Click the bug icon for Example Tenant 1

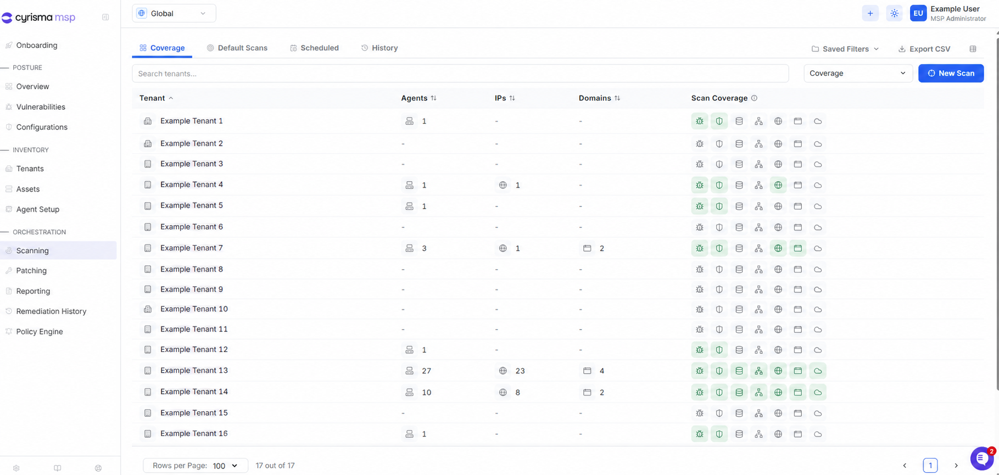(x=700, y=121)
